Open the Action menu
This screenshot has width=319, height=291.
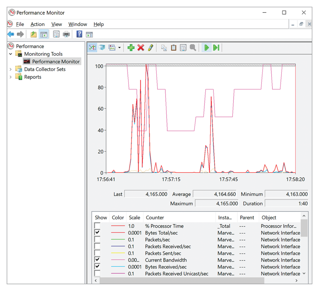(x=38, y=24)
